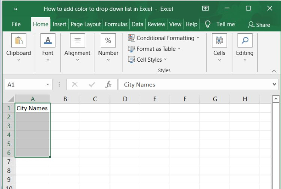The width and height of the screenshot is (281, 189).
Task: Select column header D
Action: [125, 99]
